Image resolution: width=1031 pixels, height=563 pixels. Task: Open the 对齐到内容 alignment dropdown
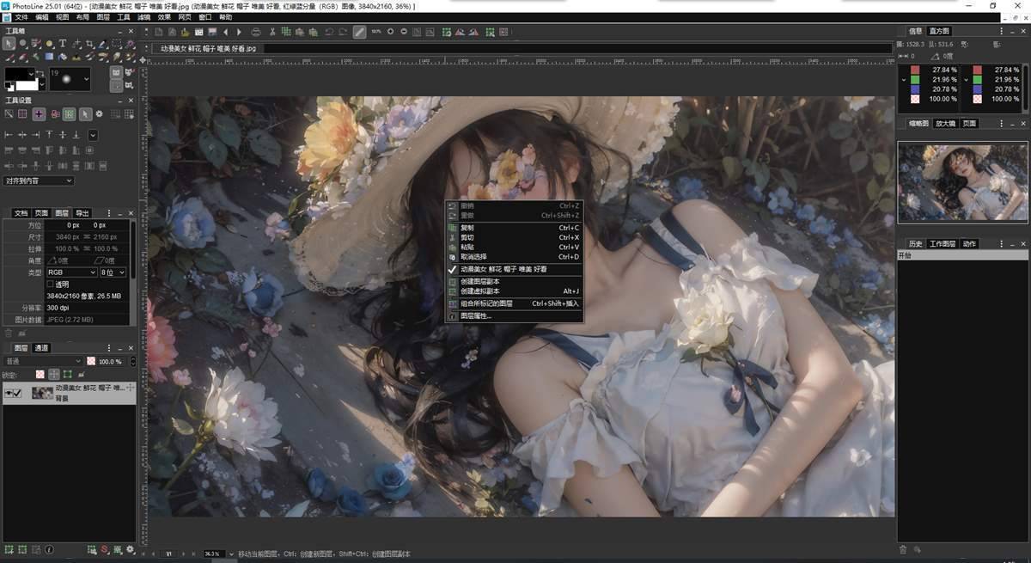(39, 181)
